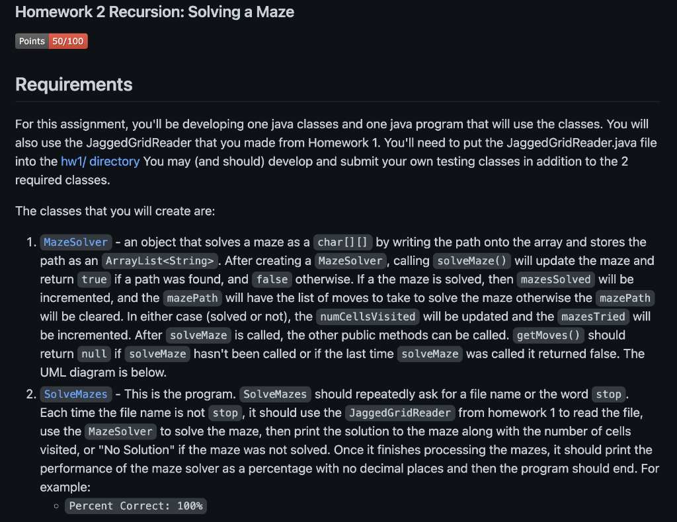
Task: Click the Points 50/100 badge
Action: (x=52, y=41)
